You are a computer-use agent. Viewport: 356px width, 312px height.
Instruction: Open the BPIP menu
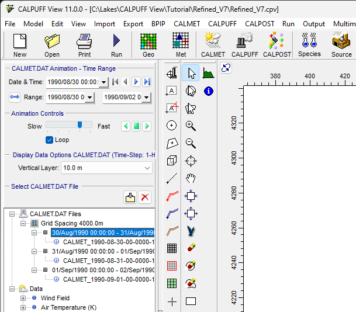pos(158,24)
